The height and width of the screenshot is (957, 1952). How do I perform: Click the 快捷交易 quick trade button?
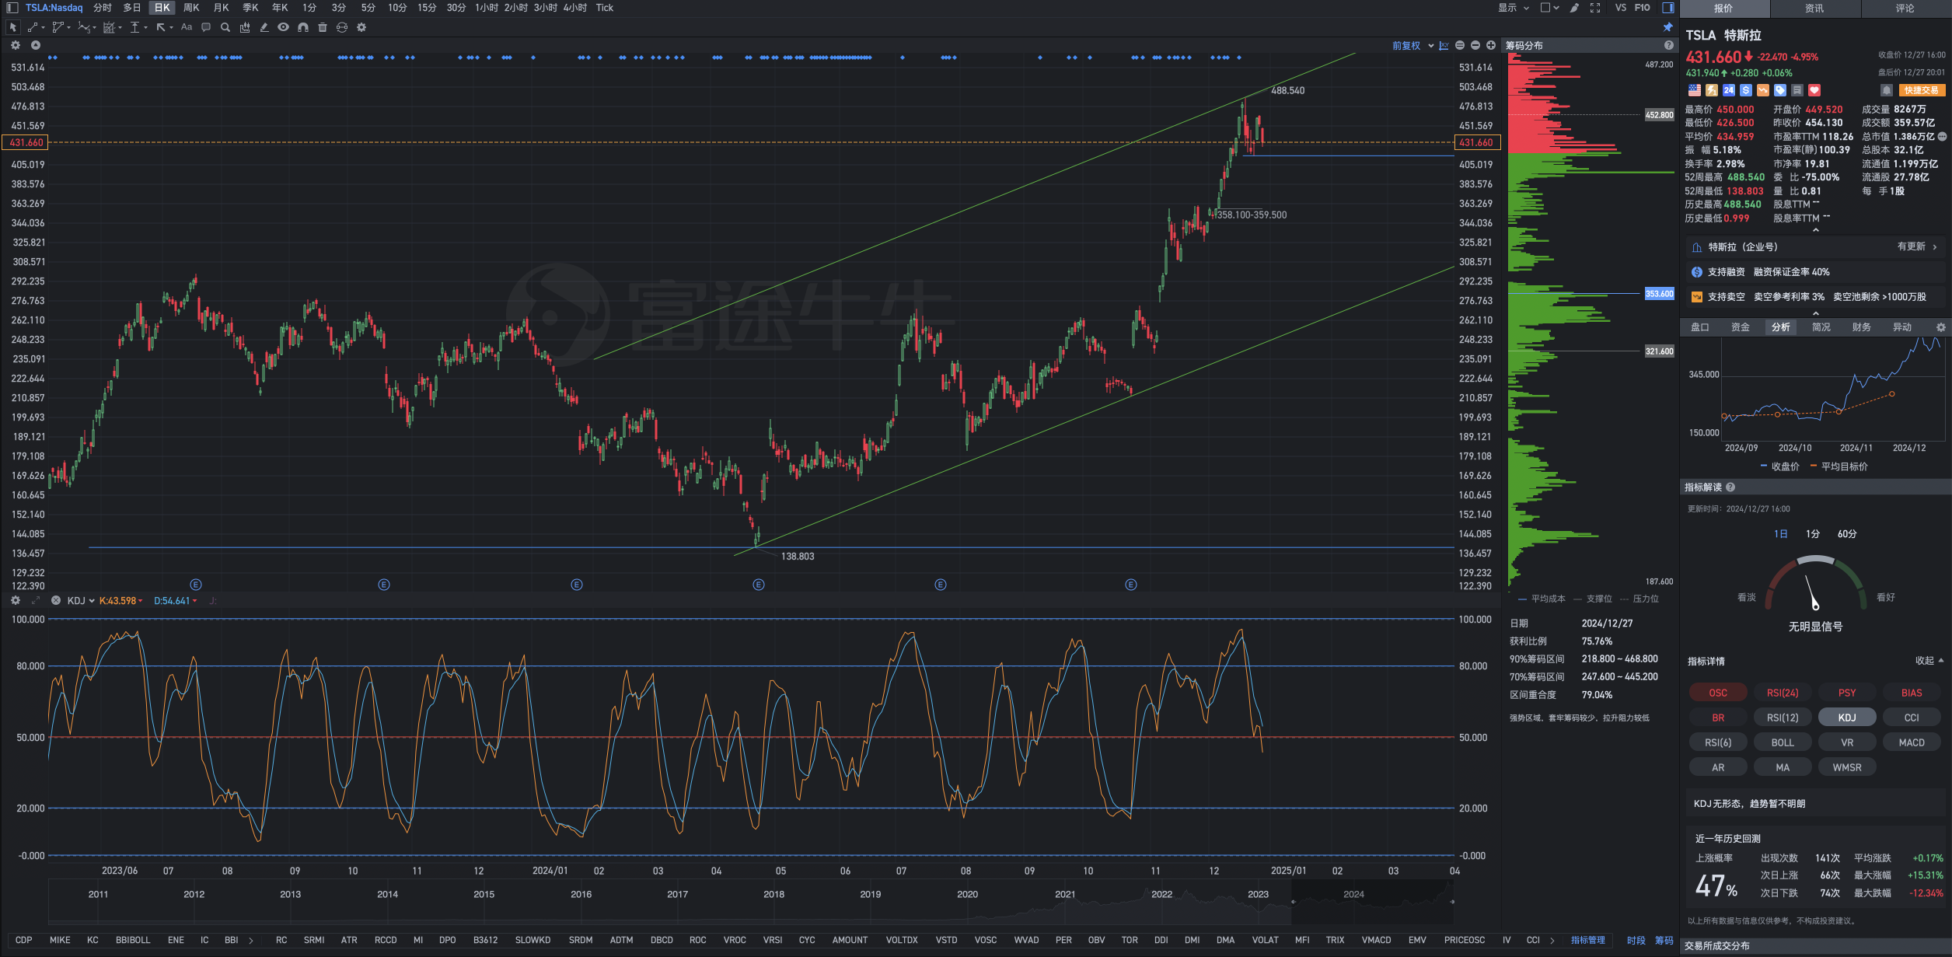pyautogui.click(x=1921, y=90)
